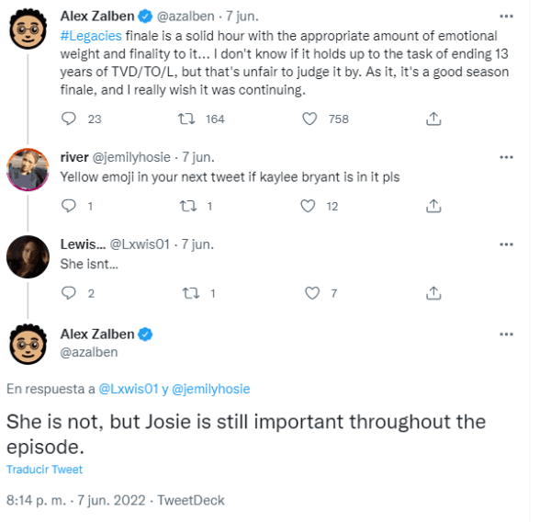The height and width of the screenshot is (522, 551).
Task: Share Lewis's "She isnt..." tweet
Action: (434, 294)
